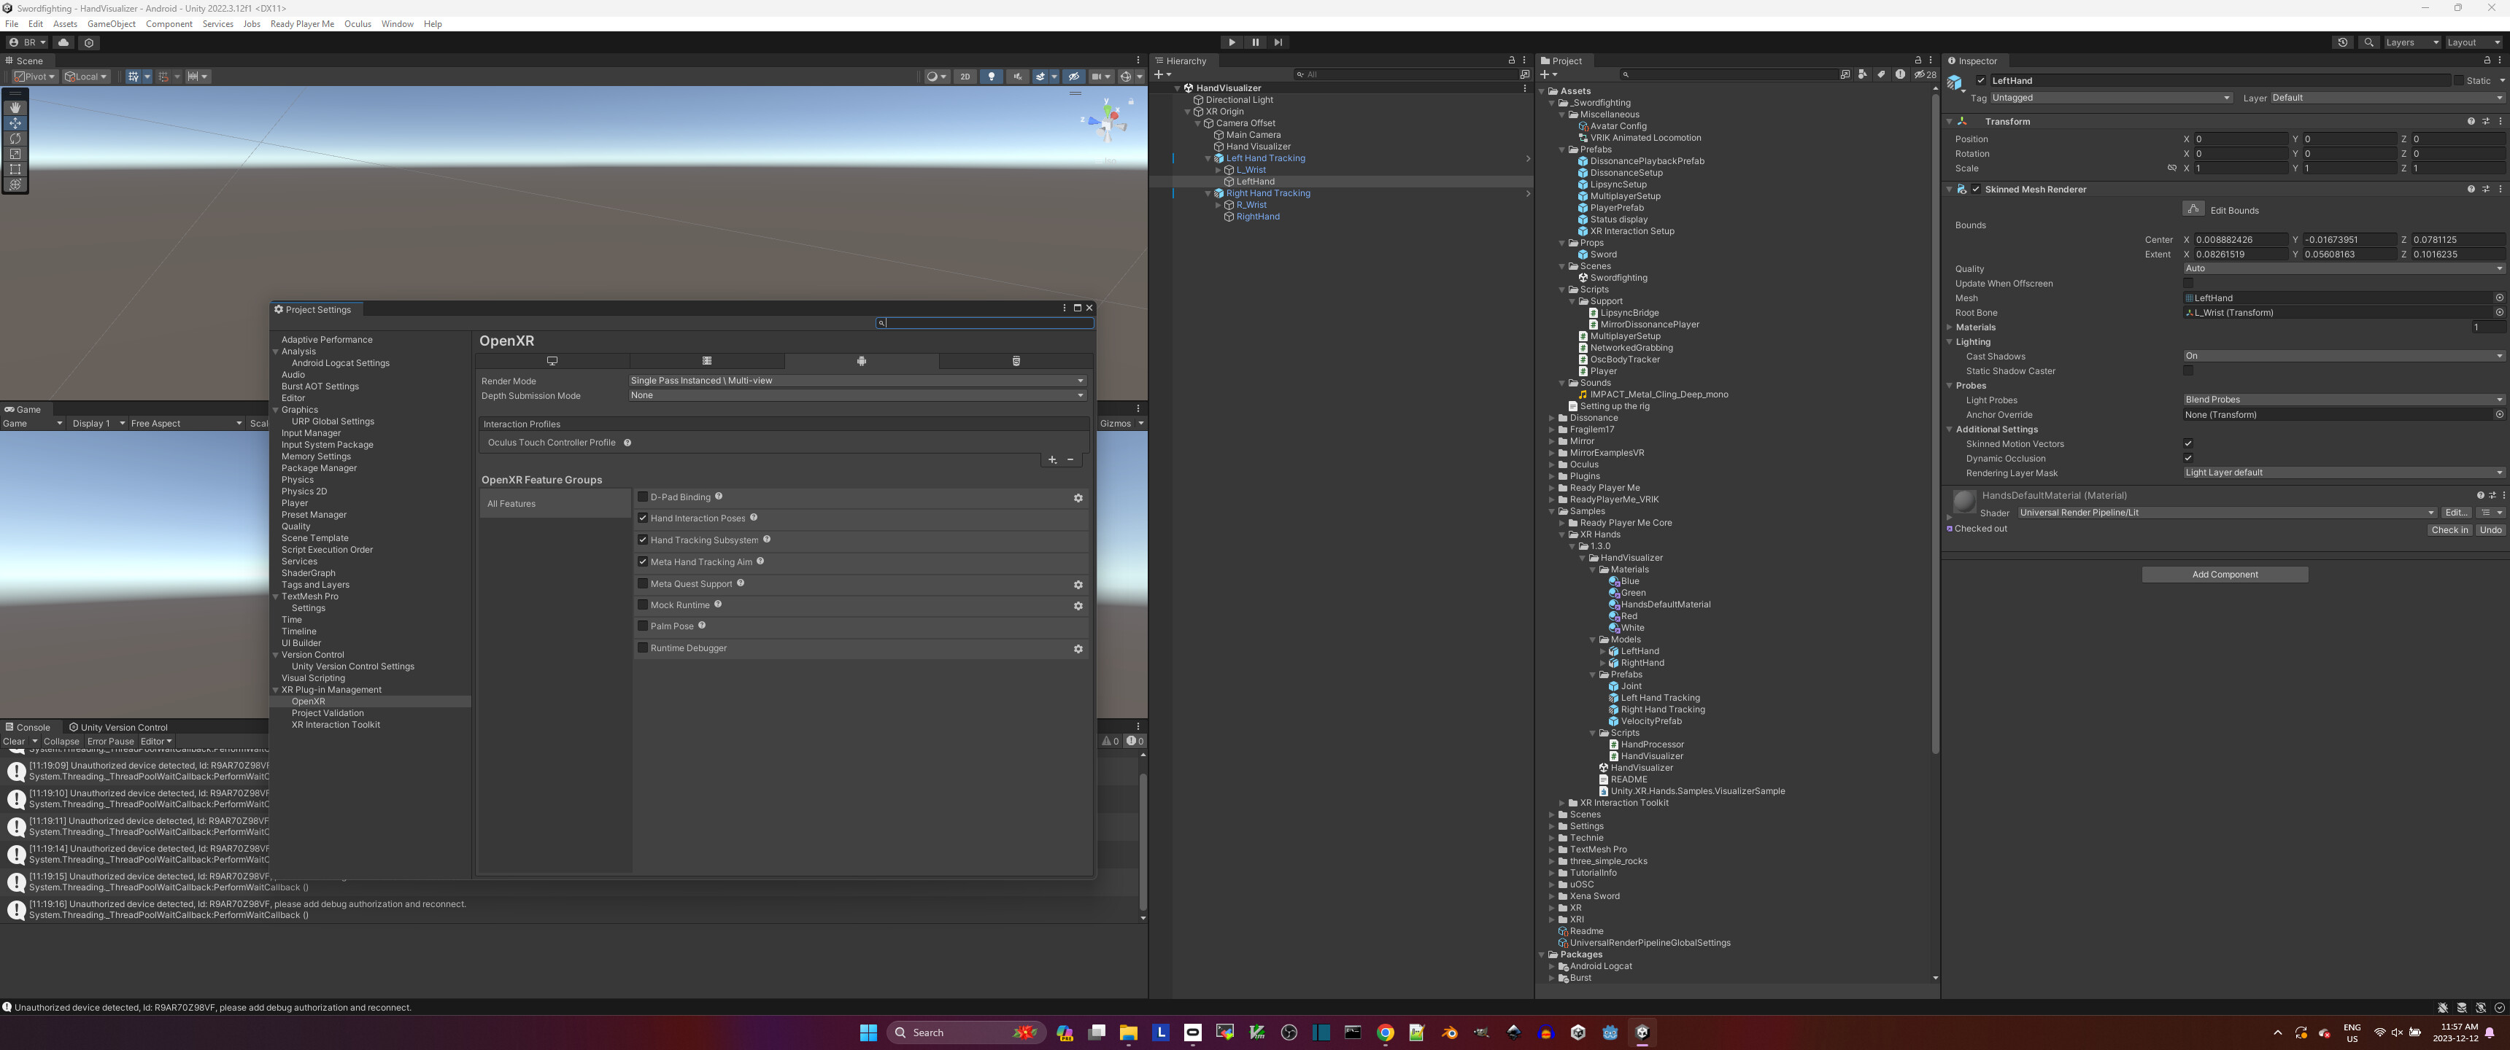
Task: Enable the Palm Pose feature checkbox
Action: coord(643,626)
